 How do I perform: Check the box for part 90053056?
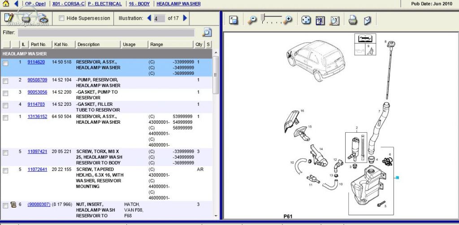click(x=5, y=93)
